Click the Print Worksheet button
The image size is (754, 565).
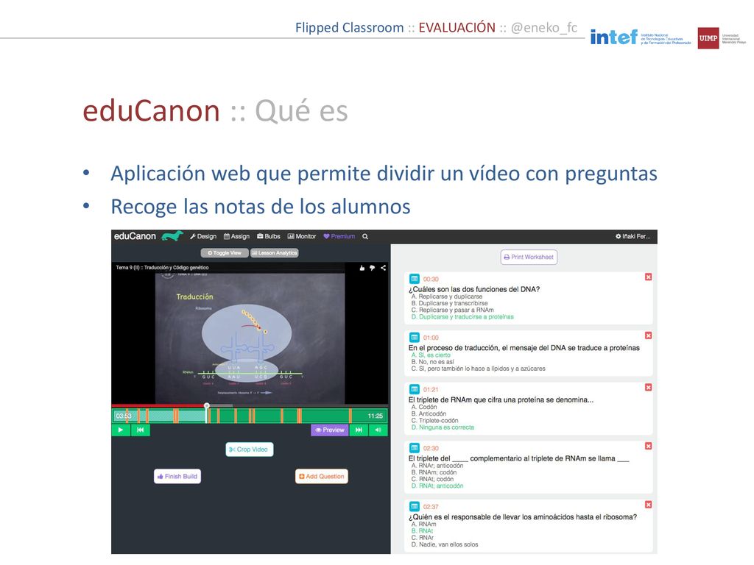point(529,257)
